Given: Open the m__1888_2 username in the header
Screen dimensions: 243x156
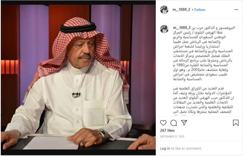Looking at the screenshot, I should [181, 9].
